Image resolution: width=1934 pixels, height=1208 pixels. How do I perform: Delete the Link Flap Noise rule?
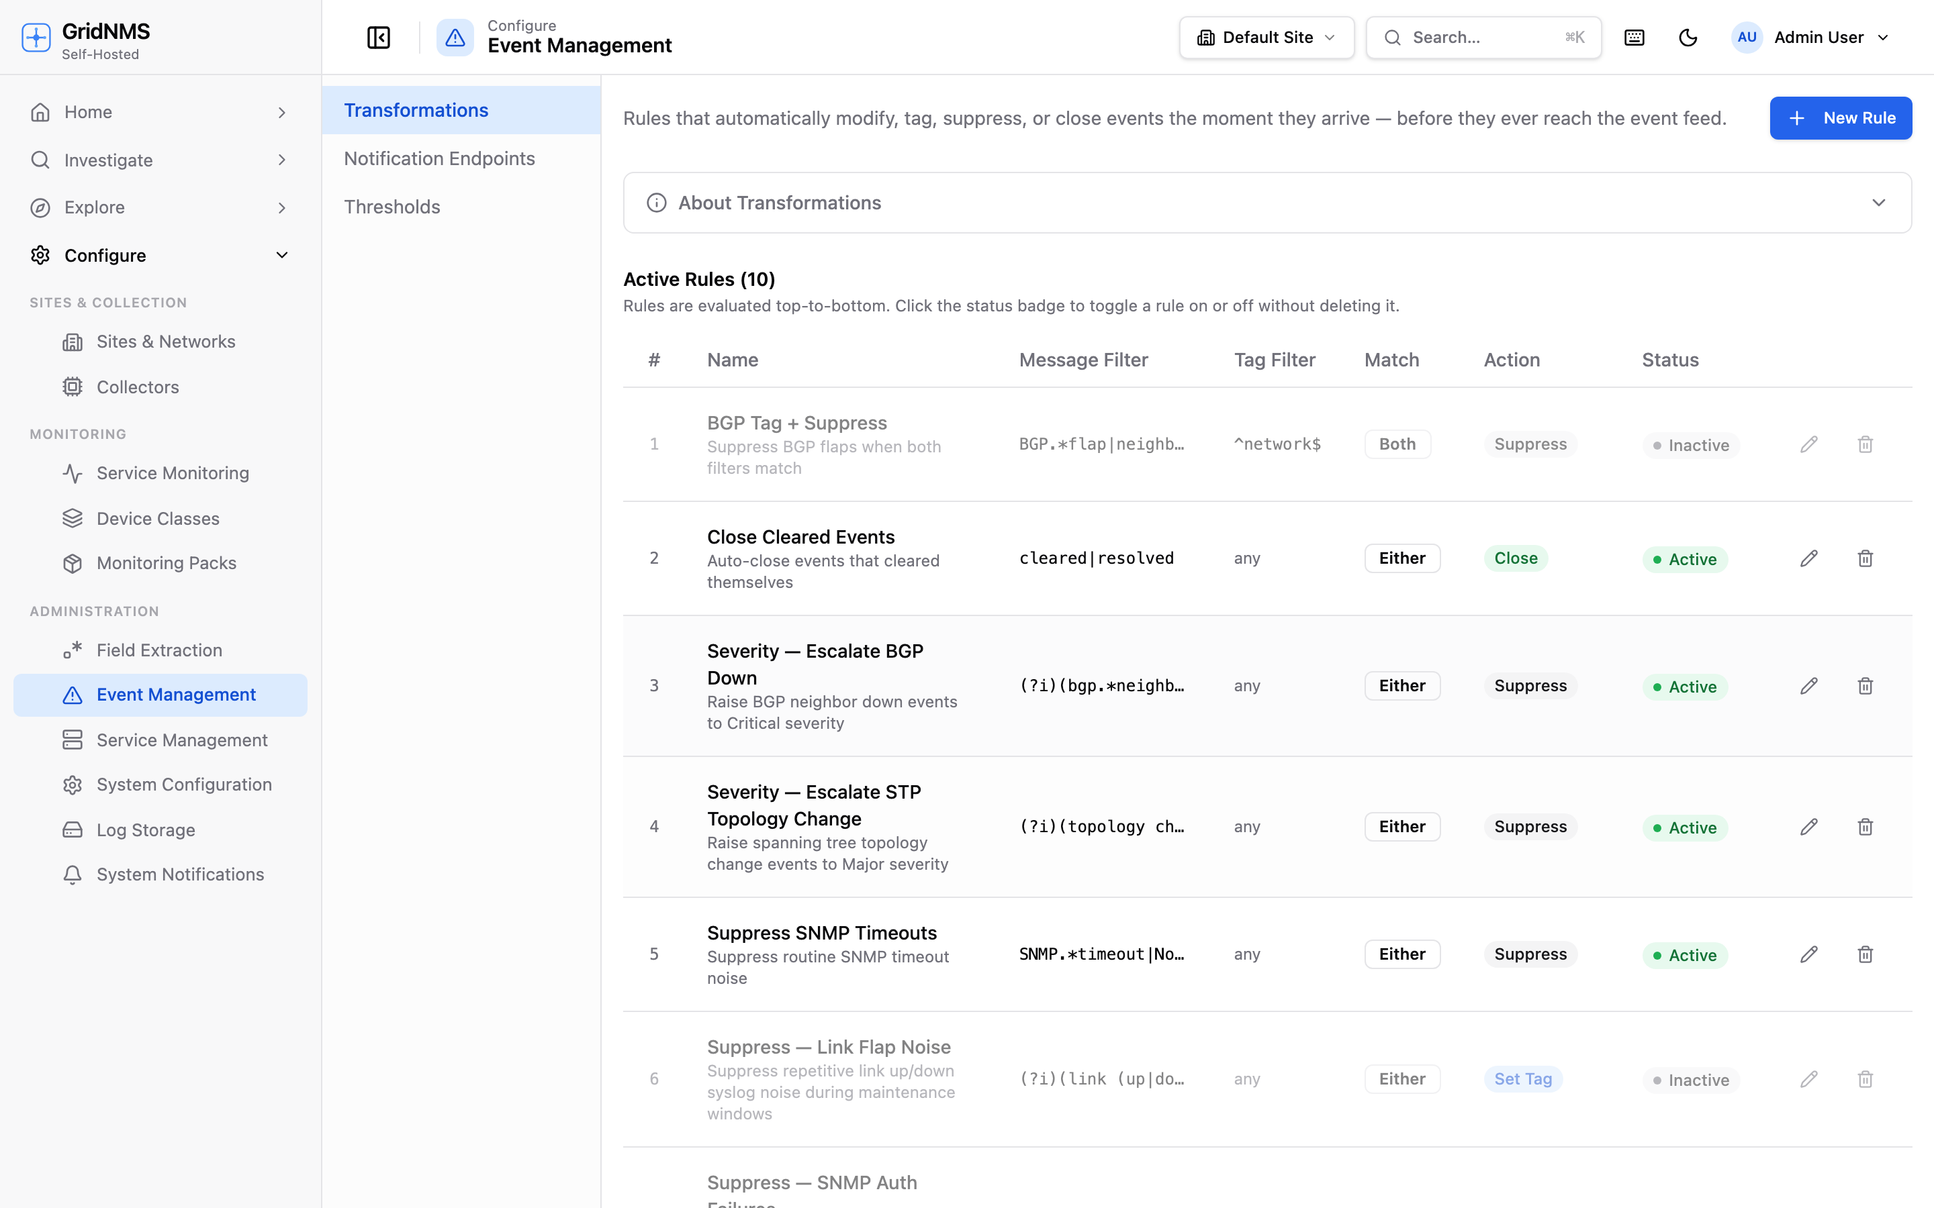(1866, 1079)
